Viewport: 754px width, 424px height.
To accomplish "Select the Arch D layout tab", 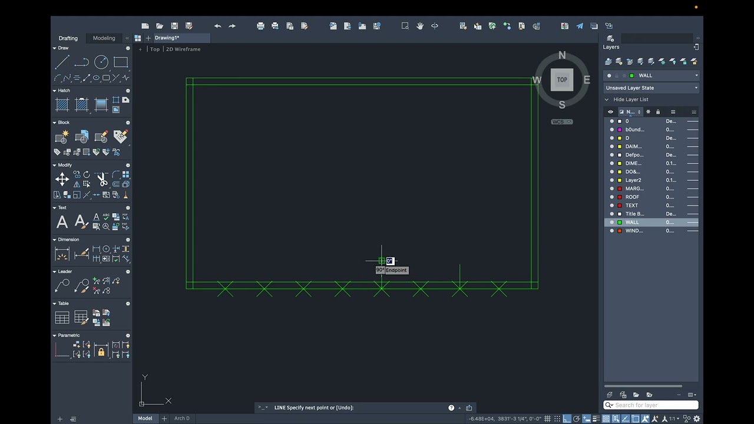I will (x=182, y=418).
